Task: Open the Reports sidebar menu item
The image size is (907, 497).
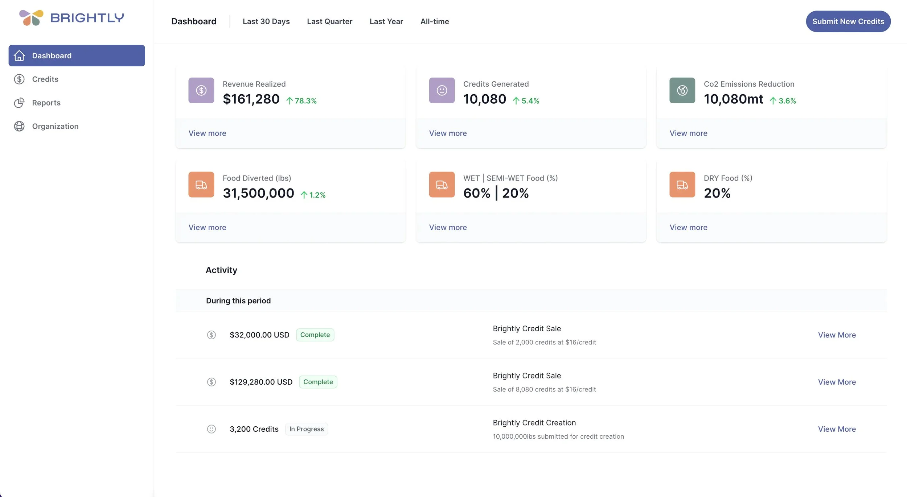Action: click(46, 103)
